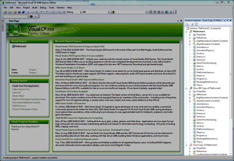The width and height of the screenshot is (234, 161).
Task: Select the Start Page tab
Action: tap(14, 21)
